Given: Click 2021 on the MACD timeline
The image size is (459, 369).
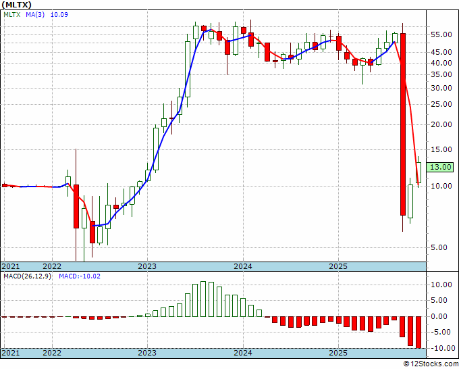Looking at the screenshot, I should coord(11,353).
